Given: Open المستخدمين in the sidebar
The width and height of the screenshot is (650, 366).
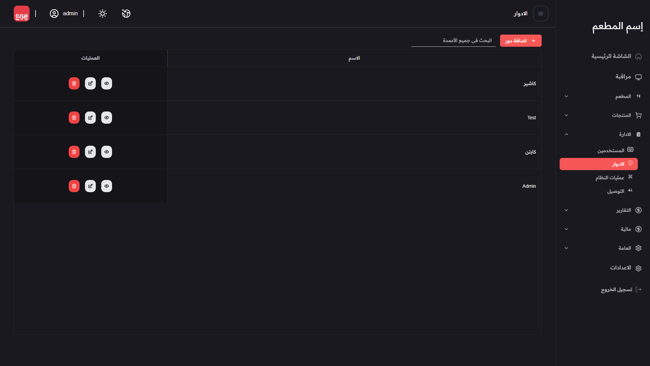Looking at the screenshot, I should (611, 150).
